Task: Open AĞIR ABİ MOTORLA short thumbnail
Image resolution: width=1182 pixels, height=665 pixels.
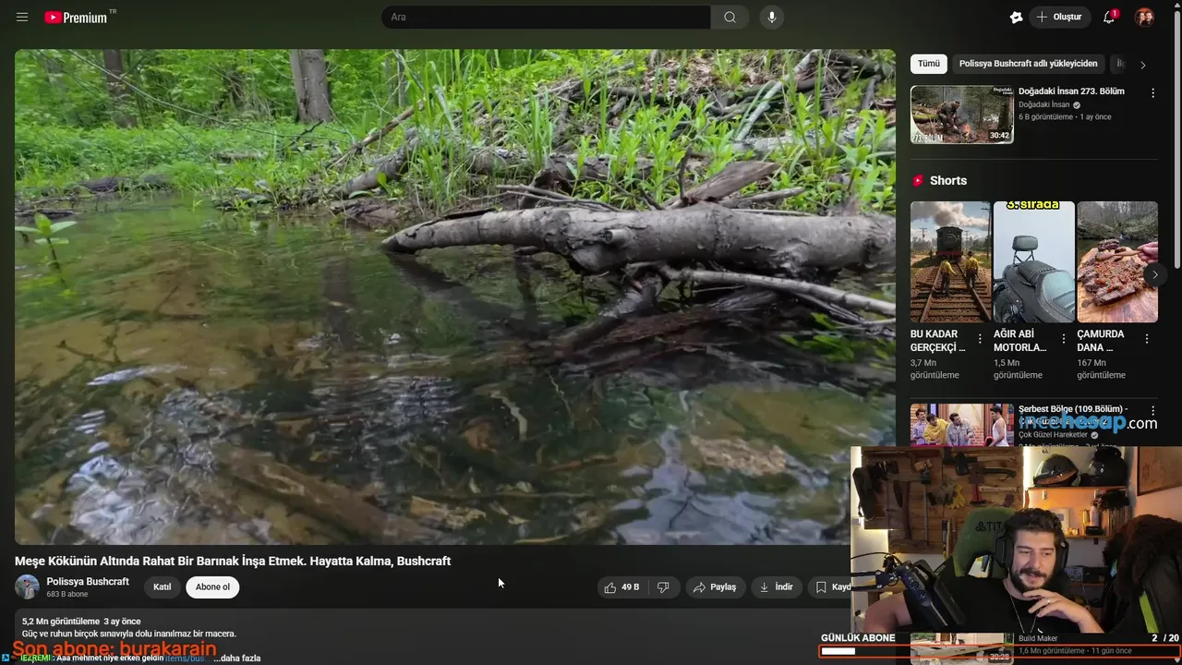Action: (1033, 261)
